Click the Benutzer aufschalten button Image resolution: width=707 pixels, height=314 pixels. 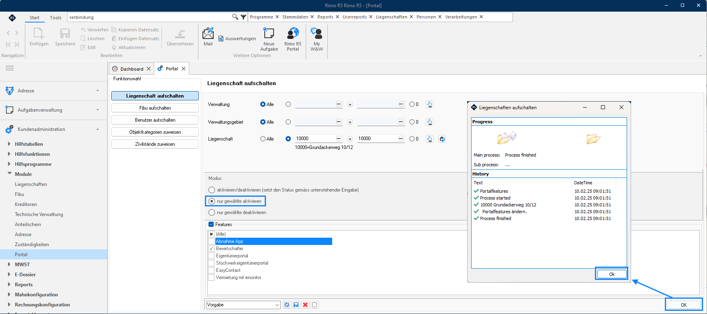155,120
